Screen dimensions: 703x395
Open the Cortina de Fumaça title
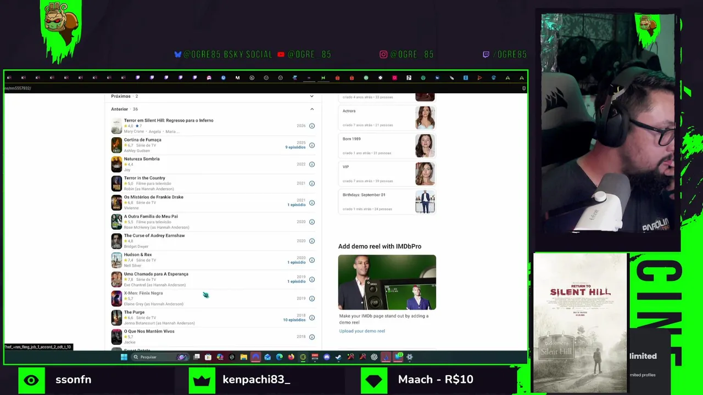143,139
